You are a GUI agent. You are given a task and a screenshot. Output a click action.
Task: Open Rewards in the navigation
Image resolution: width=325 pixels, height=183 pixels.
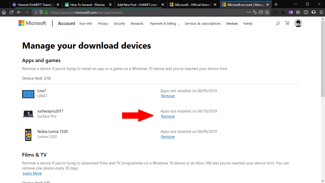click(x=137, y=23)
